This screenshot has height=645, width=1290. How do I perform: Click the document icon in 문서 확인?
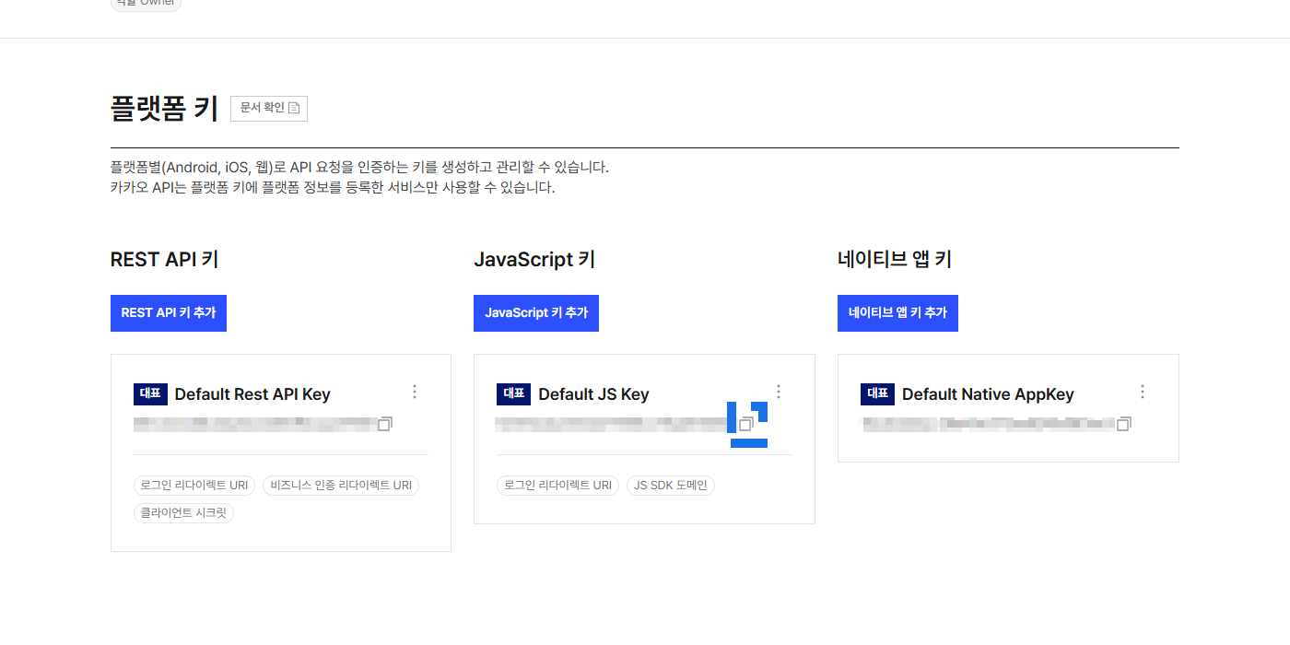click(x=294, y=108)
